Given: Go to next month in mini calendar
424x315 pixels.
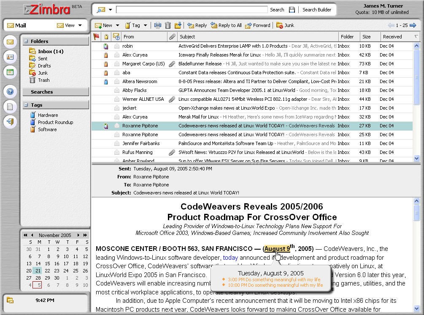Looking at the screenshot, I should pyautogui.click(x=78, y=235).
